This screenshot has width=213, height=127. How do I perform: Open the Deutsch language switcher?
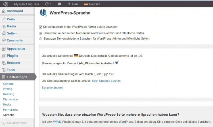(x=92, y=4)
